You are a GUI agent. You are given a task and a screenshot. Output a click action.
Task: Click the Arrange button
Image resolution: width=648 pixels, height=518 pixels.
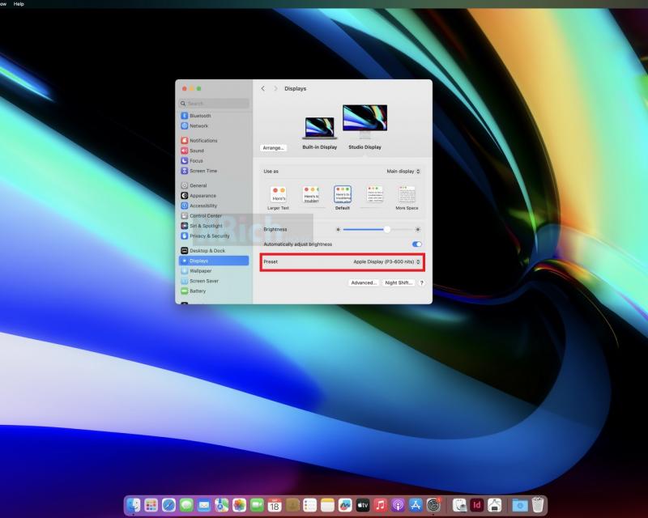click(x=274, y=148)
